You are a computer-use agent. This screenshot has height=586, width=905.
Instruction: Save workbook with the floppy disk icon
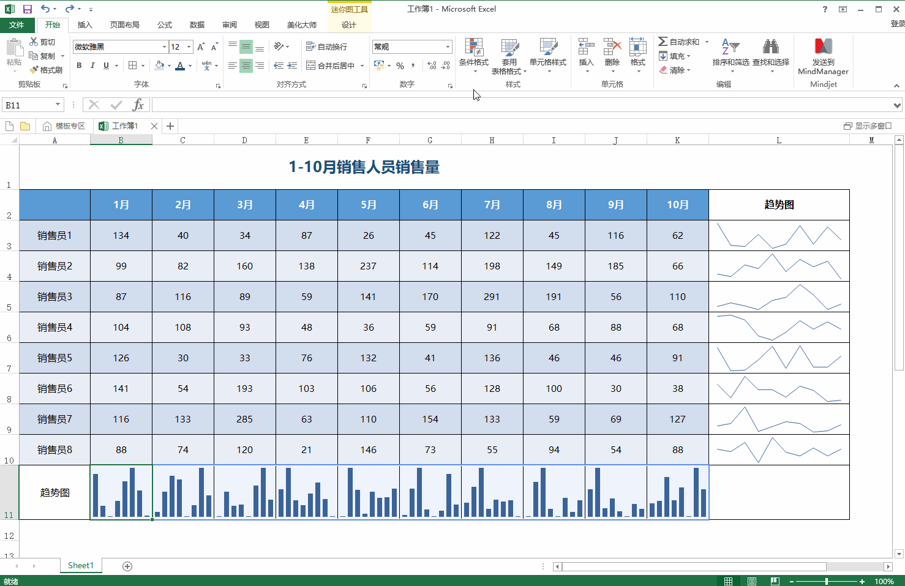(x=27, y=9)
